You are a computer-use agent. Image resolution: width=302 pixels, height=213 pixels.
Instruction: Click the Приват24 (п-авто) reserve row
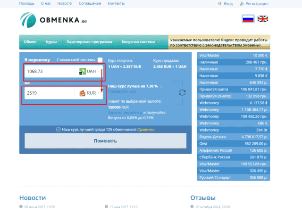click(234, 96)
